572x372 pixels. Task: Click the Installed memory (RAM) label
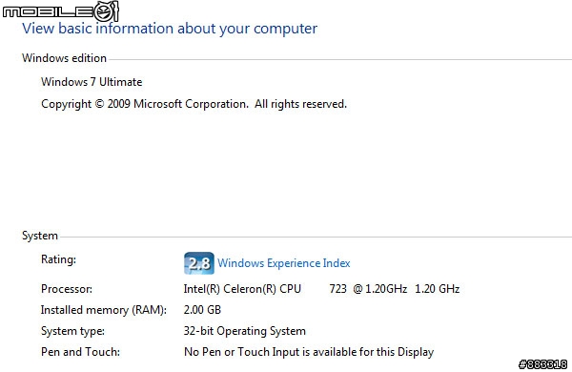[x=104, y=310]
